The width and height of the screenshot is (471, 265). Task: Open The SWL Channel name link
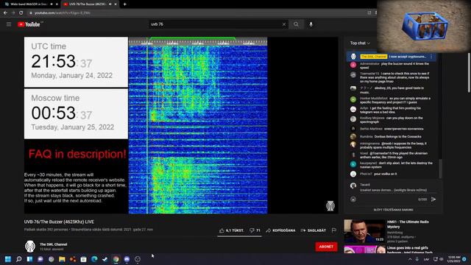54,244
